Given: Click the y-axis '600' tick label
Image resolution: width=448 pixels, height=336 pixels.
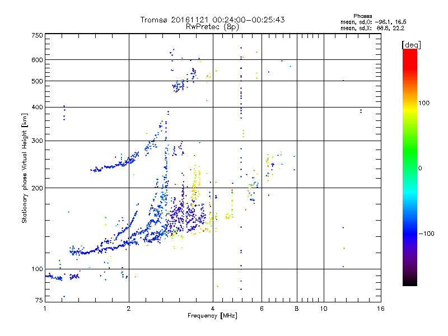Looking at the screenshot, I should click(37, 60).
